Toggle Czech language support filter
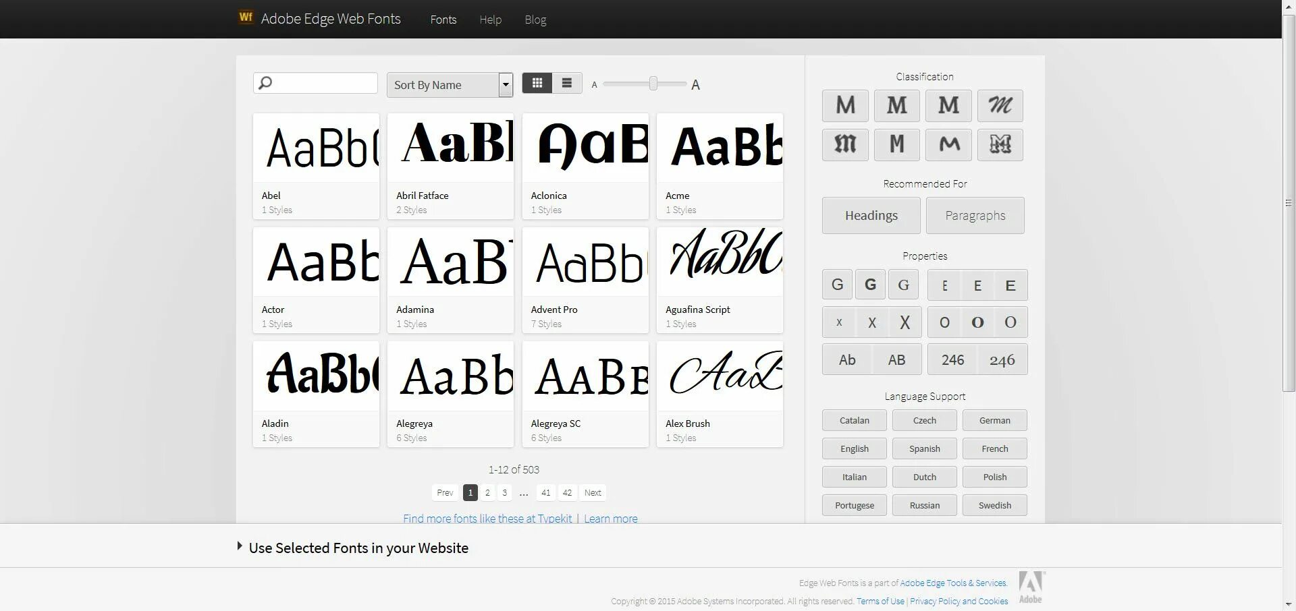 925,420
